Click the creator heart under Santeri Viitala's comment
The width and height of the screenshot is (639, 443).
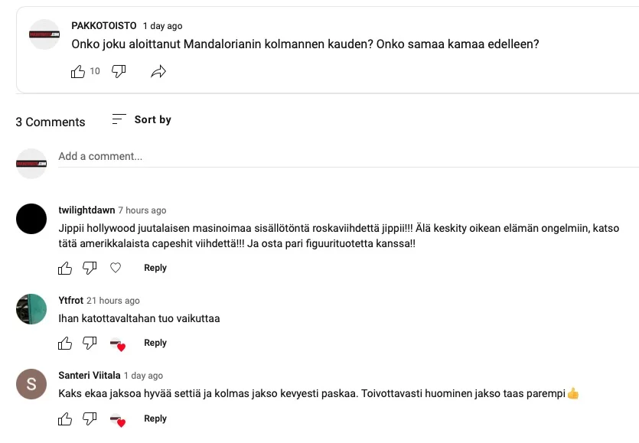tap(118, 419)
